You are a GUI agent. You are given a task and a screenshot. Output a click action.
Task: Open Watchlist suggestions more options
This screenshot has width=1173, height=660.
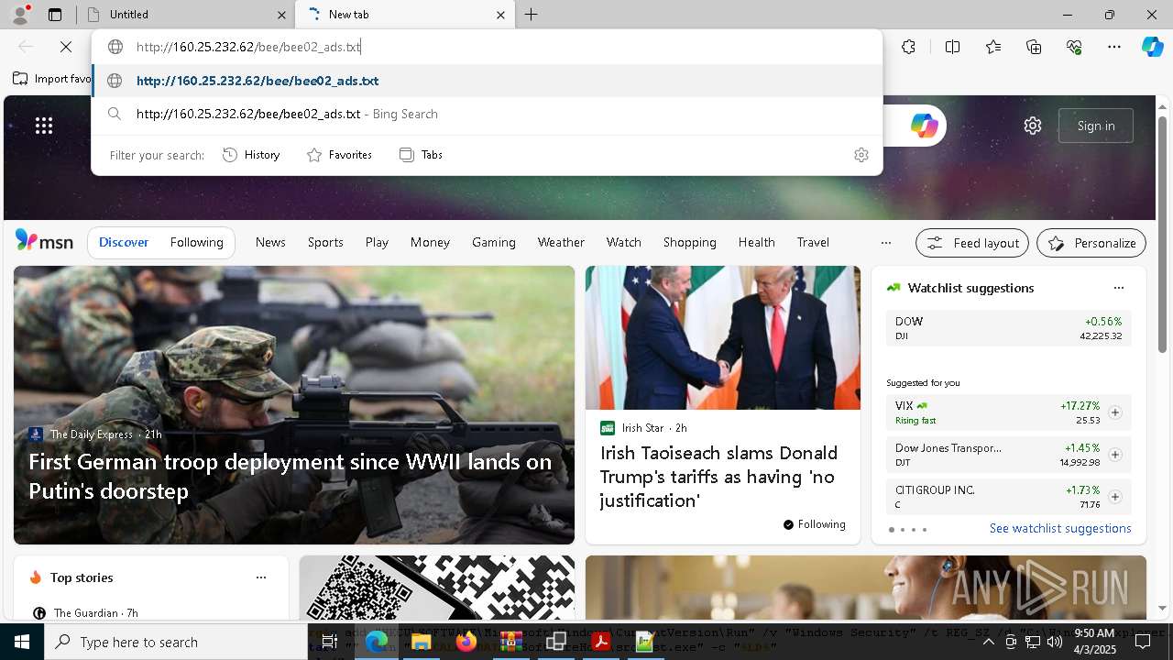pyautogui.click(x=1118, y=288)
